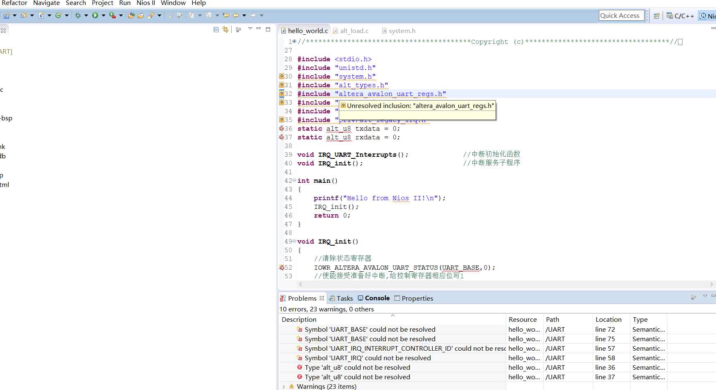Click the error marker beside line 36

click(x=281, y=129)
